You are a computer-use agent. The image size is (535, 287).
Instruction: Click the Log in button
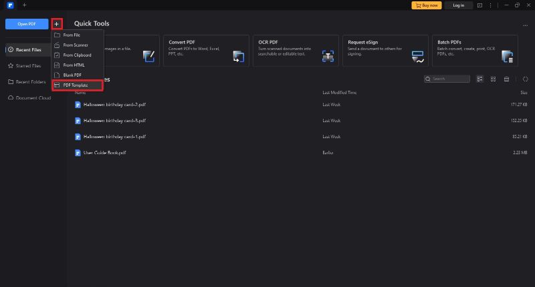click(x=458, y=5)
